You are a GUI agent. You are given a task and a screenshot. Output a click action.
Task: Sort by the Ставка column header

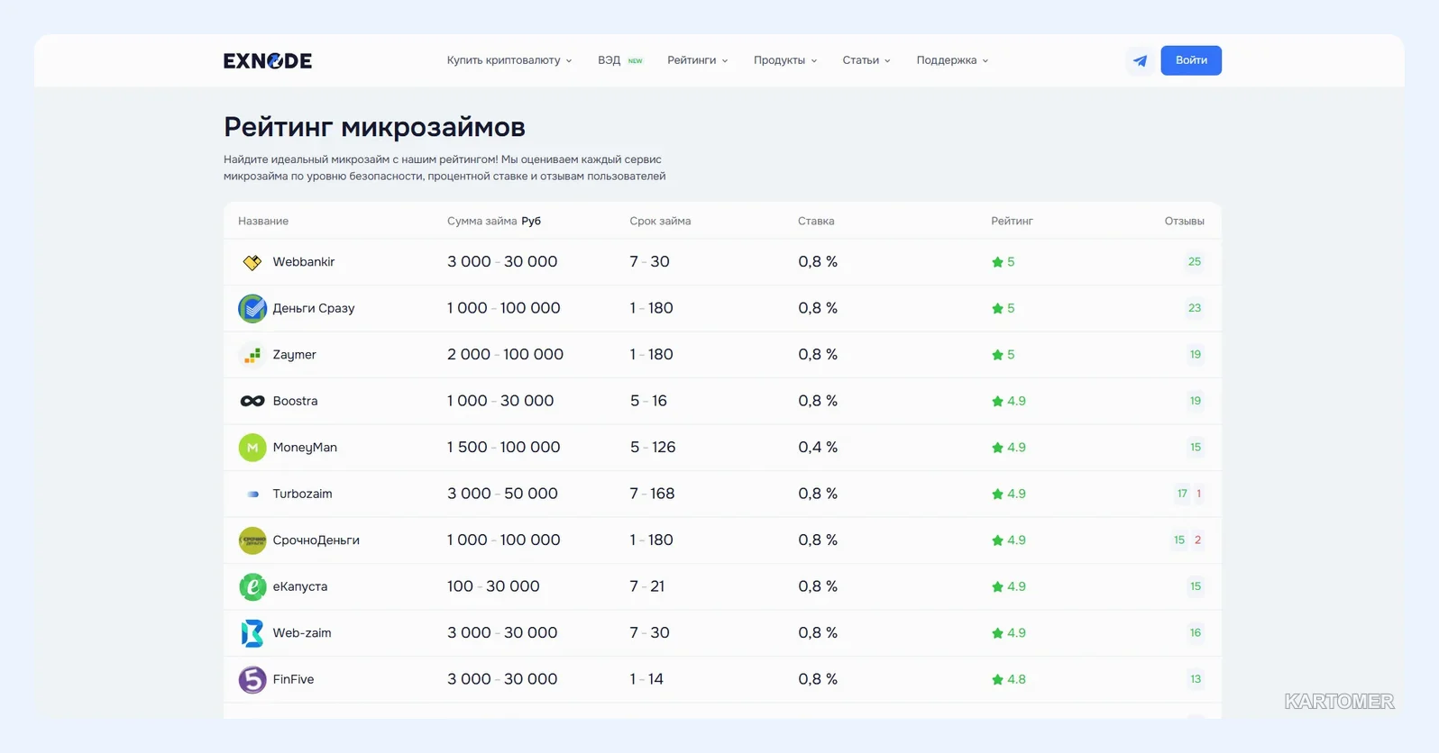pyautogui.click(x=816, y=221)
